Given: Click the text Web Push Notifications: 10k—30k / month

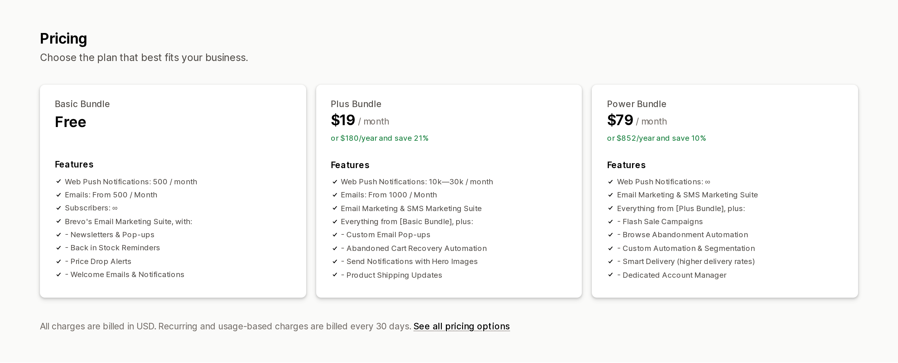Looking at the screenshot, I should pos(417,182).
